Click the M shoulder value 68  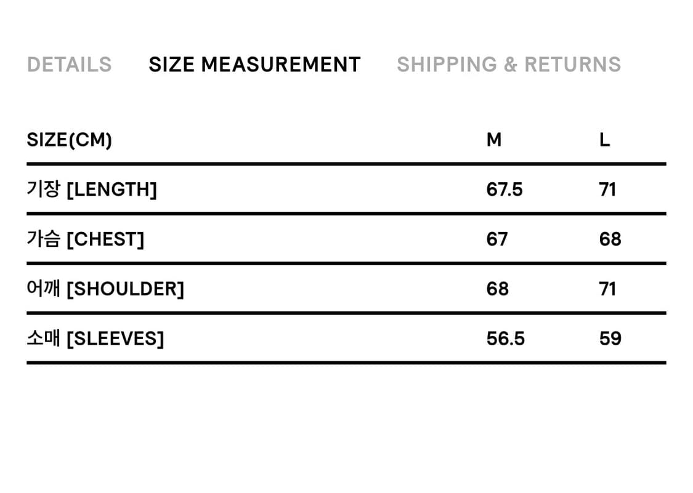coord(498,289)
